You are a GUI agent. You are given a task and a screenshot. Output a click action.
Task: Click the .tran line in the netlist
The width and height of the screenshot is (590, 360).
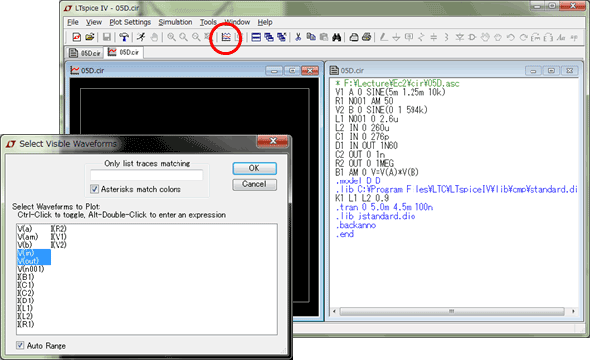tap(384, 207)
